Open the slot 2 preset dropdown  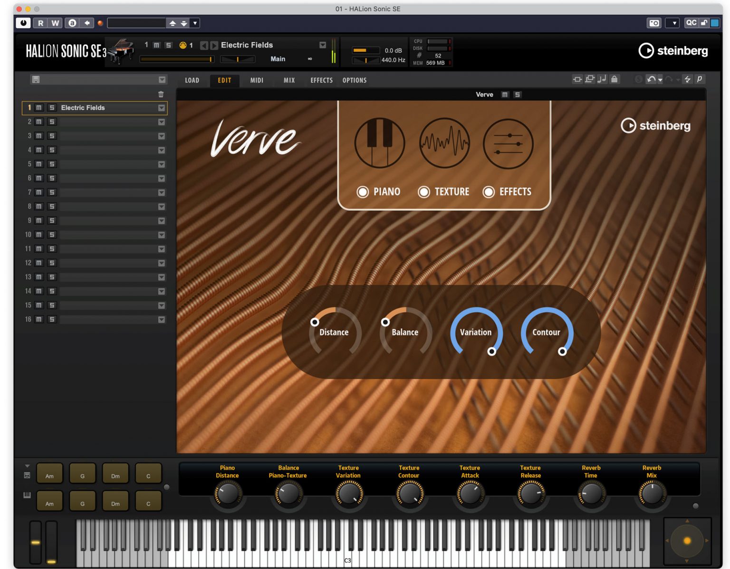click(x=162, y=122)
